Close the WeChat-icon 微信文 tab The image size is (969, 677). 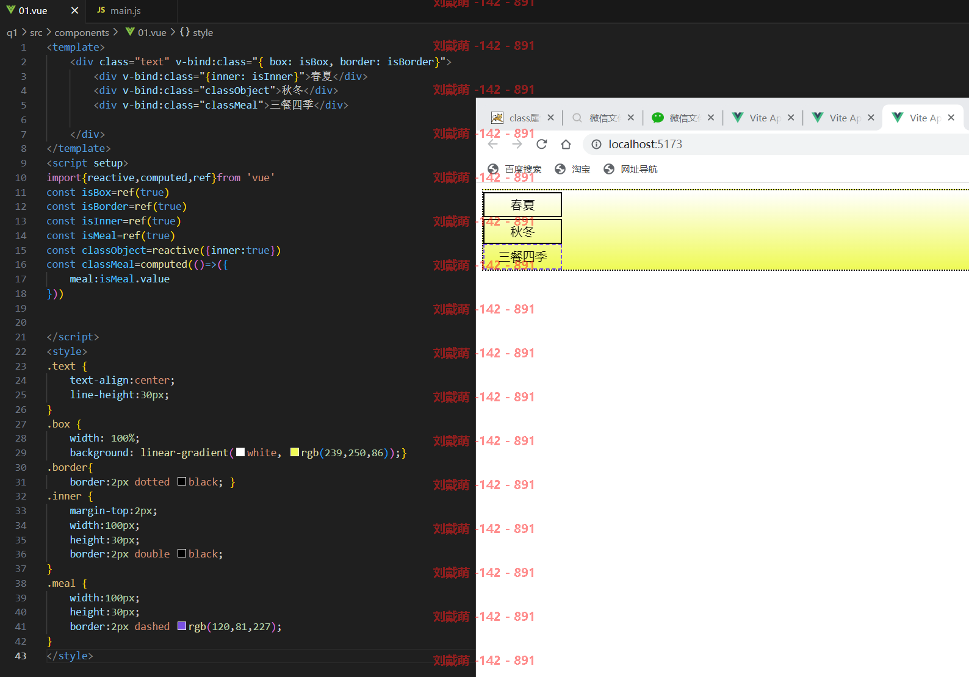click(711, 118)
